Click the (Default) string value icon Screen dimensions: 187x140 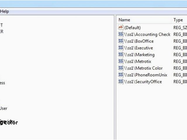pyautogui.click(x=121, y=27)
